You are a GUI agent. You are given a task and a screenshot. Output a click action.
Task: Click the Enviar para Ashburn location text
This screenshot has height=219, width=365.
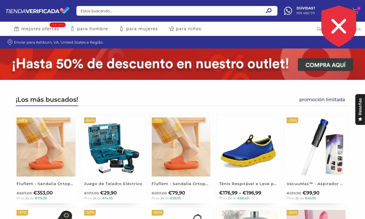pyautogui.click(x=59, y=42)
